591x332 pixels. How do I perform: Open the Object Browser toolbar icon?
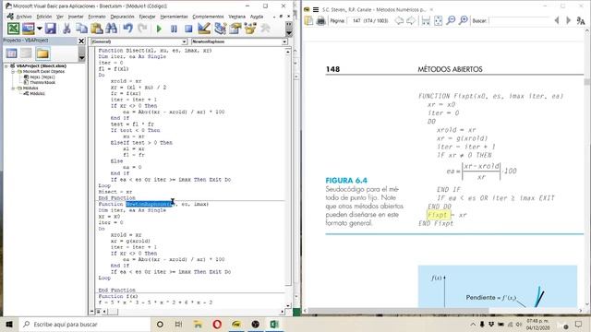click(250, 29)
